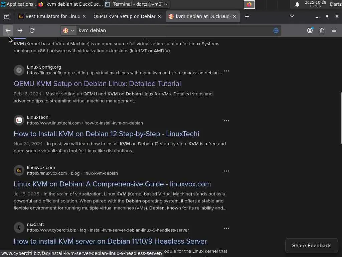Screen dimensions: 342x257
Task: Open the search engine selector dropdown
Action: [69, 30]
